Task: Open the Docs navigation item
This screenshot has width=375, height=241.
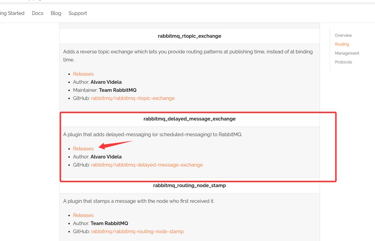Action: (37, 13)
